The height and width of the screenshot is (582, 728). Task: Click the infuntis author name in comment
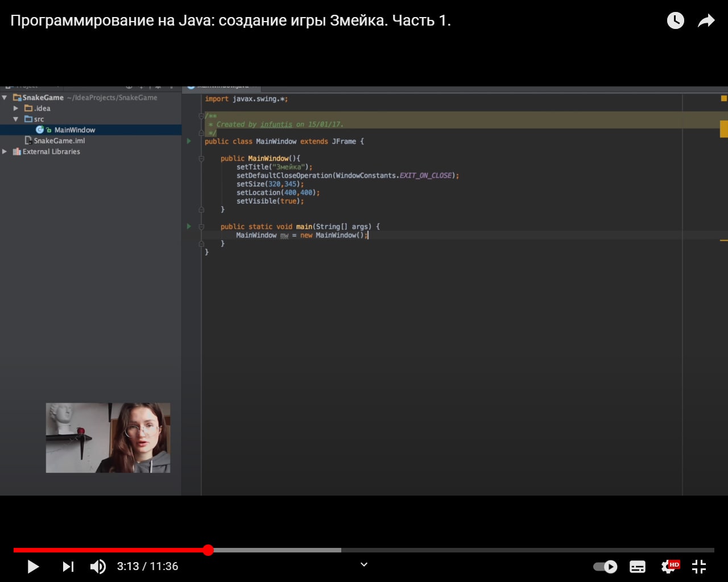tap(276, 124)
